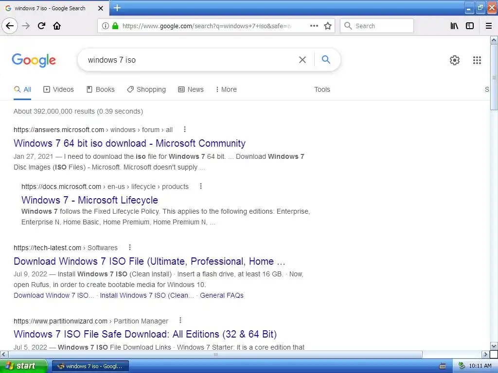Open options dots for partitionwizard.com result
Image resolution: width=498 pixels, height=373 pixels.
(x=180, y=321)
